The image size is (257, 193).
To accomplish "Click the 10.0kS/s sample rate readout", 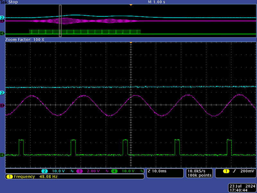I will point(199,171).
